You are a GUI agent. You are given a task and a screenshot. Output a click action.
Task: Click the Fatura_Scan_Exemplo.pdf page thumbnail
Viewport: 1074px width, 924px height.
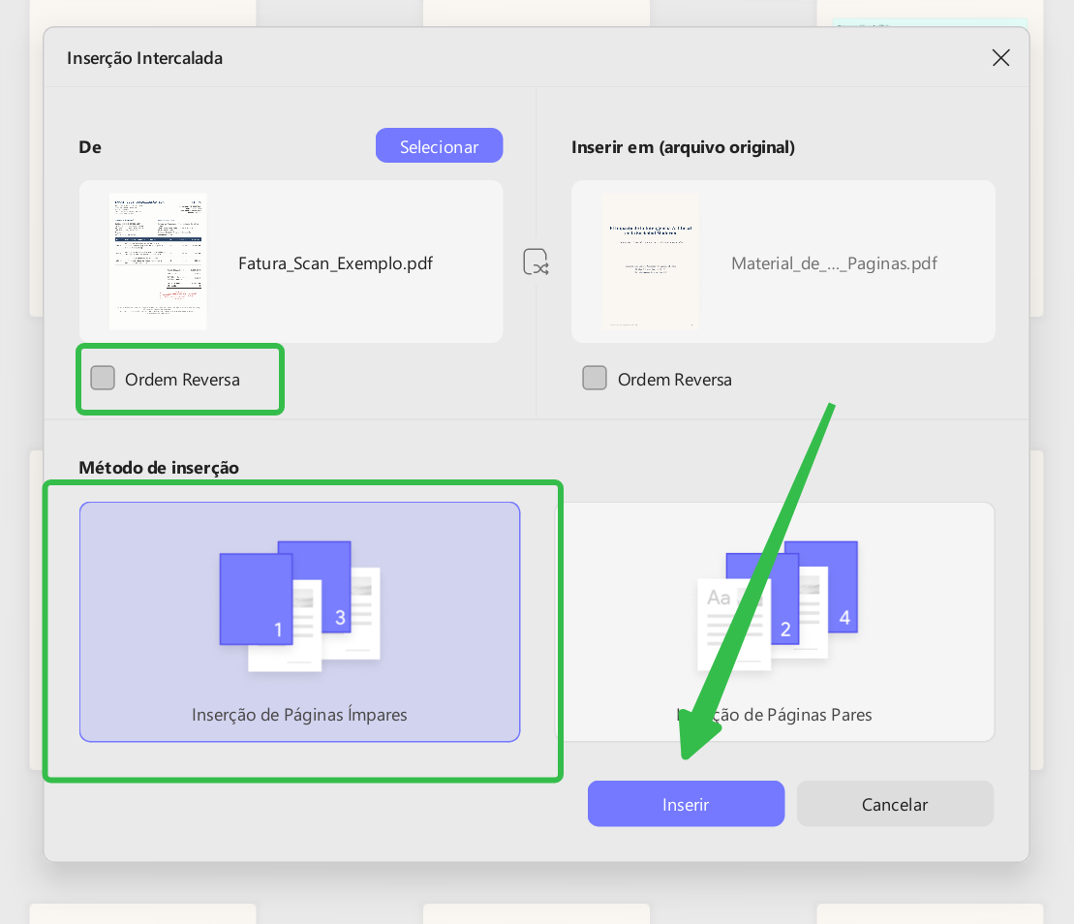point(158,262)
